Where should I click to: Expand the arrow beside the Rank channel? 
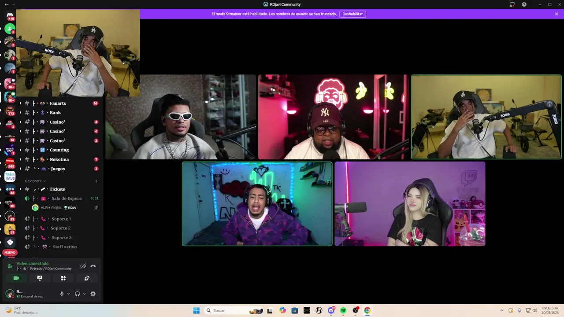(x=20, y=113)
